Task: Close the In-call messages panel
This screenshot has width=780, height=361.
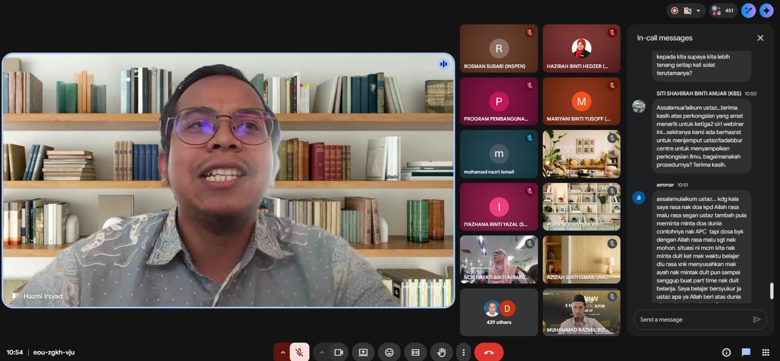Action: pyautogui.click(x=760, y=38)
